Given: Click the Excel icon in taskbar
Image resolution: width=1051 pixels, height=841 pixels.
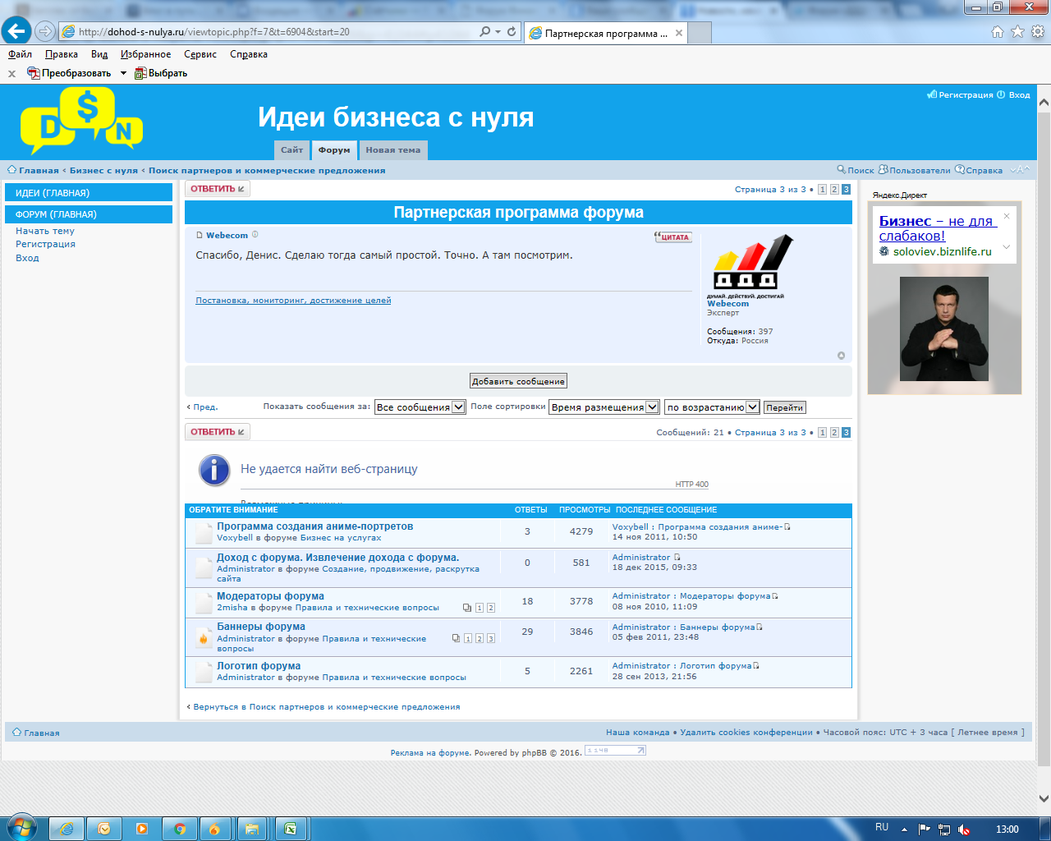Looking at the screenshot, I should coord(290,829).
